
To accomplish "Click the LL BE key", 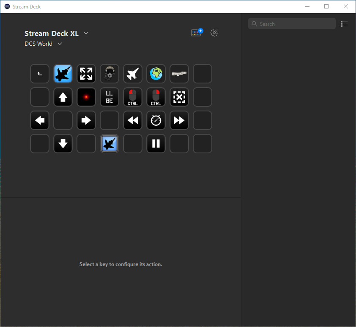I will (x=110, y=97).
